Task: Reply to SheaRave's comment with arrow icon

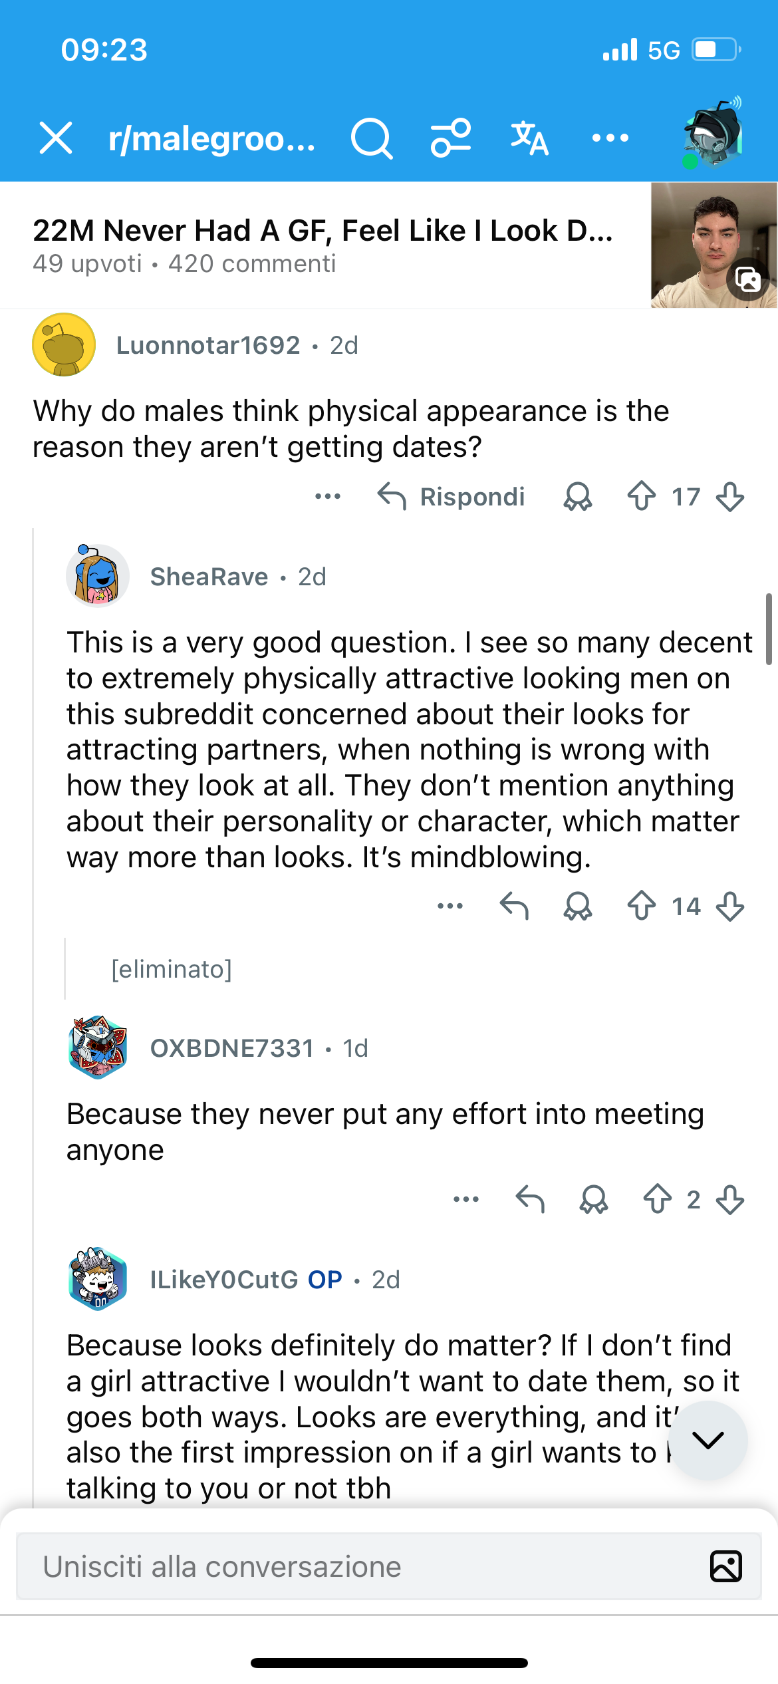Action: tap(514, 906)
